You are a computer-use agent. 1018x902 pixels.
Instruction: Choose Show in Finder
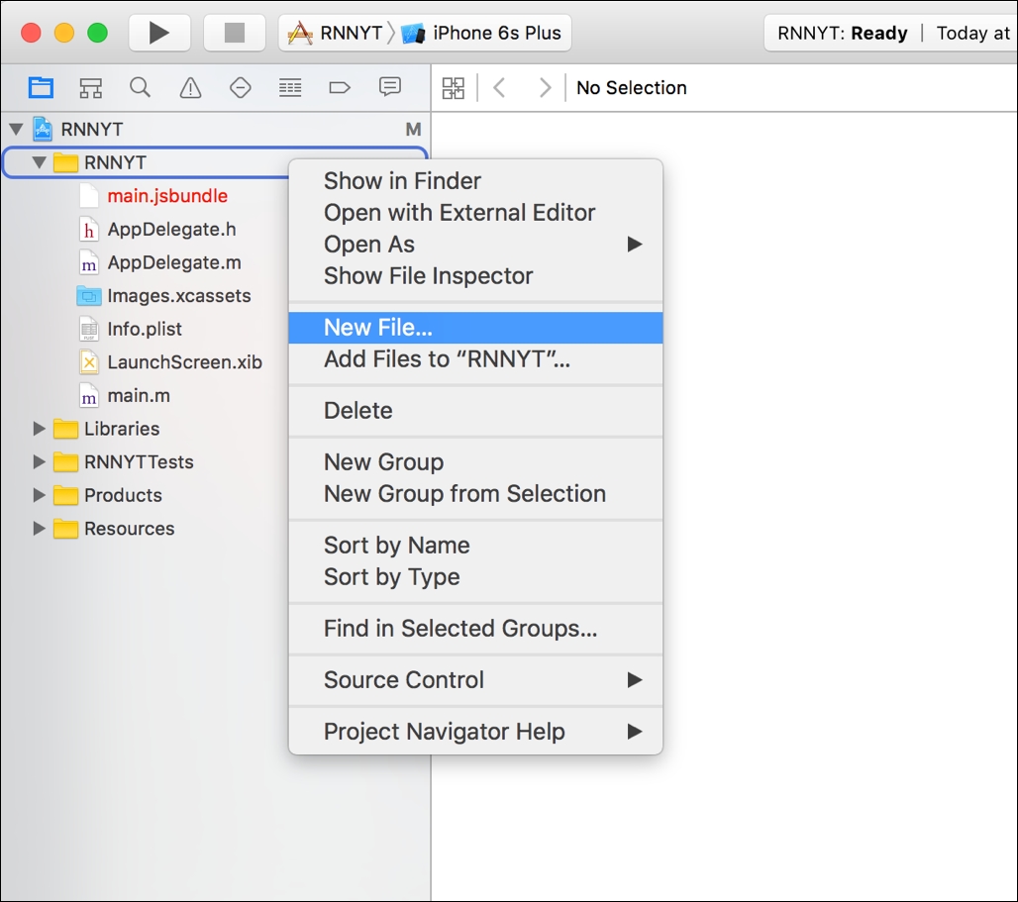click(475, 181)
